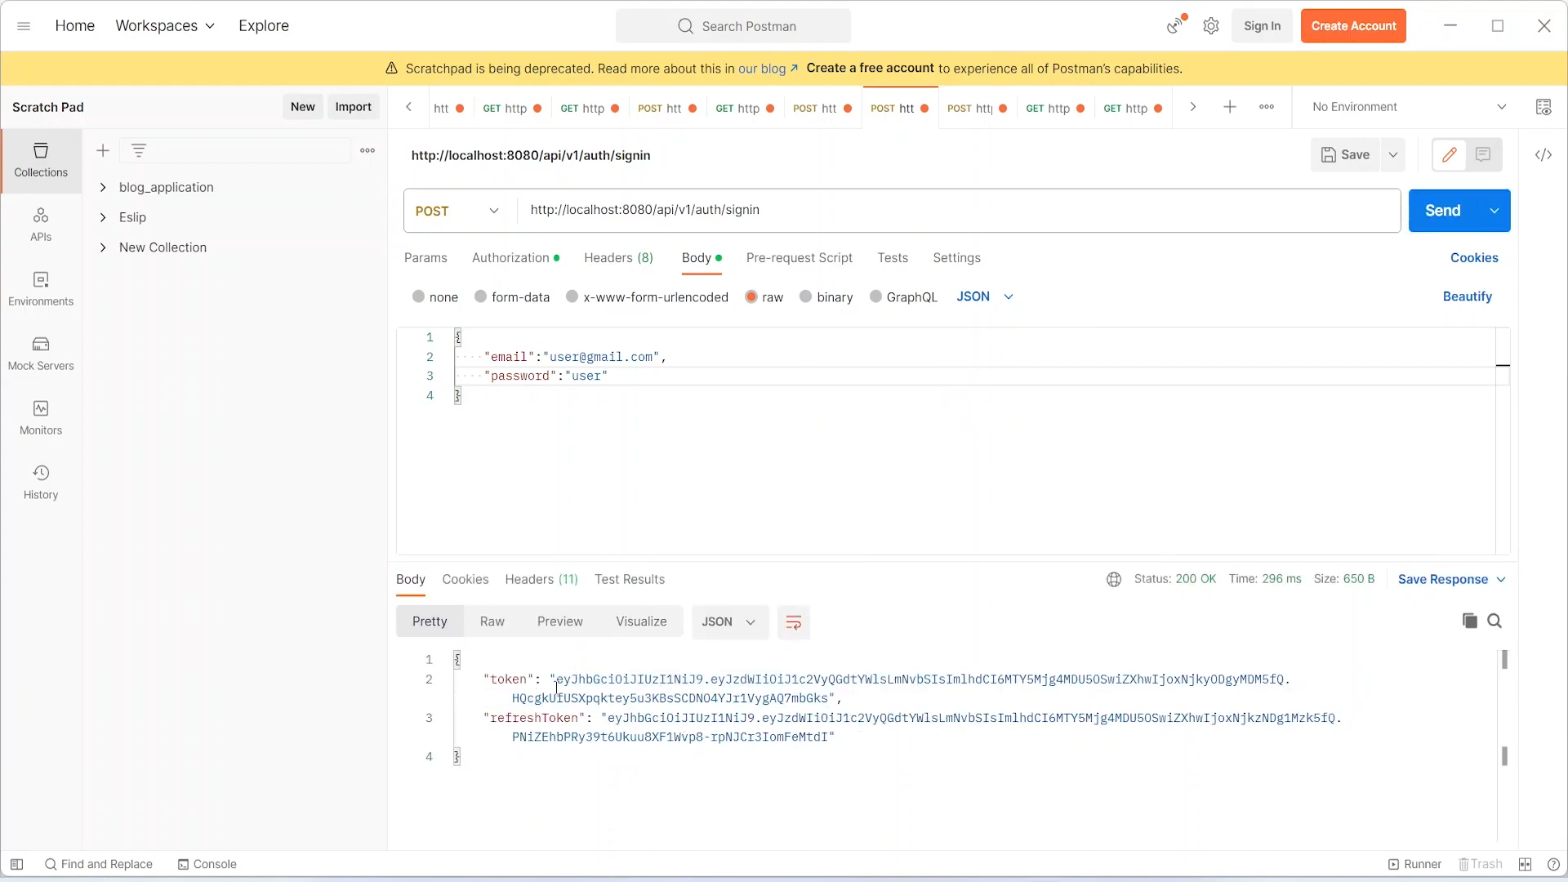Search the response with magnifier icon
The height and width of the screenshot is (882, 1568).
pos(1494,621)
